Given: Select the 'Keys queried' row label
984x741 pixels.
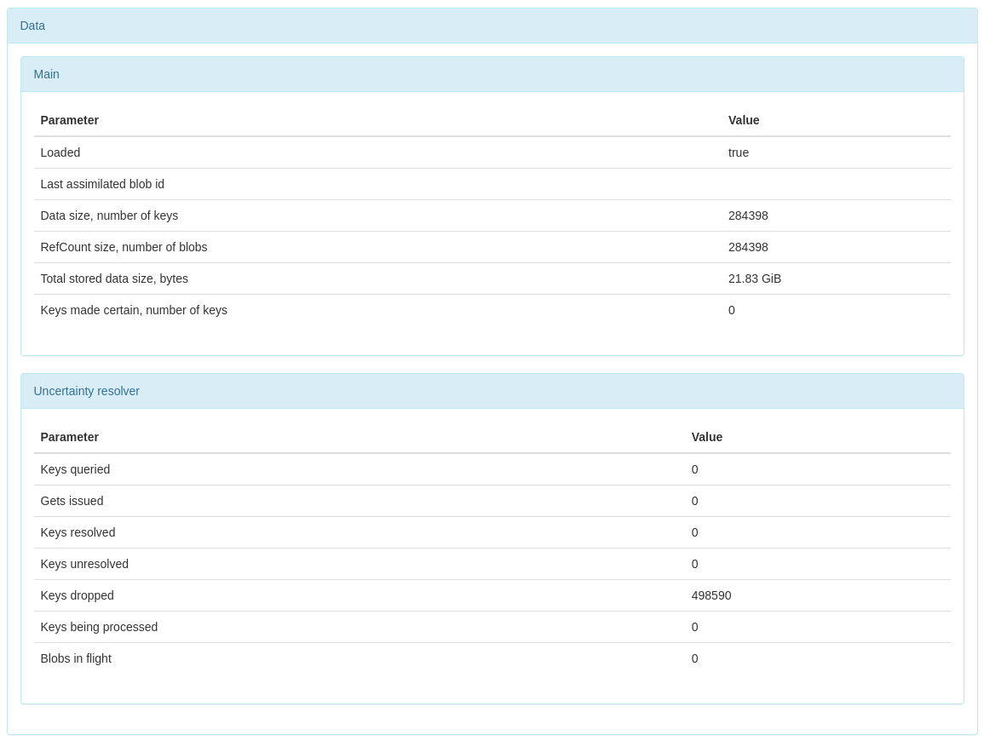Looking at the screenshot, I should coord(75,469).
